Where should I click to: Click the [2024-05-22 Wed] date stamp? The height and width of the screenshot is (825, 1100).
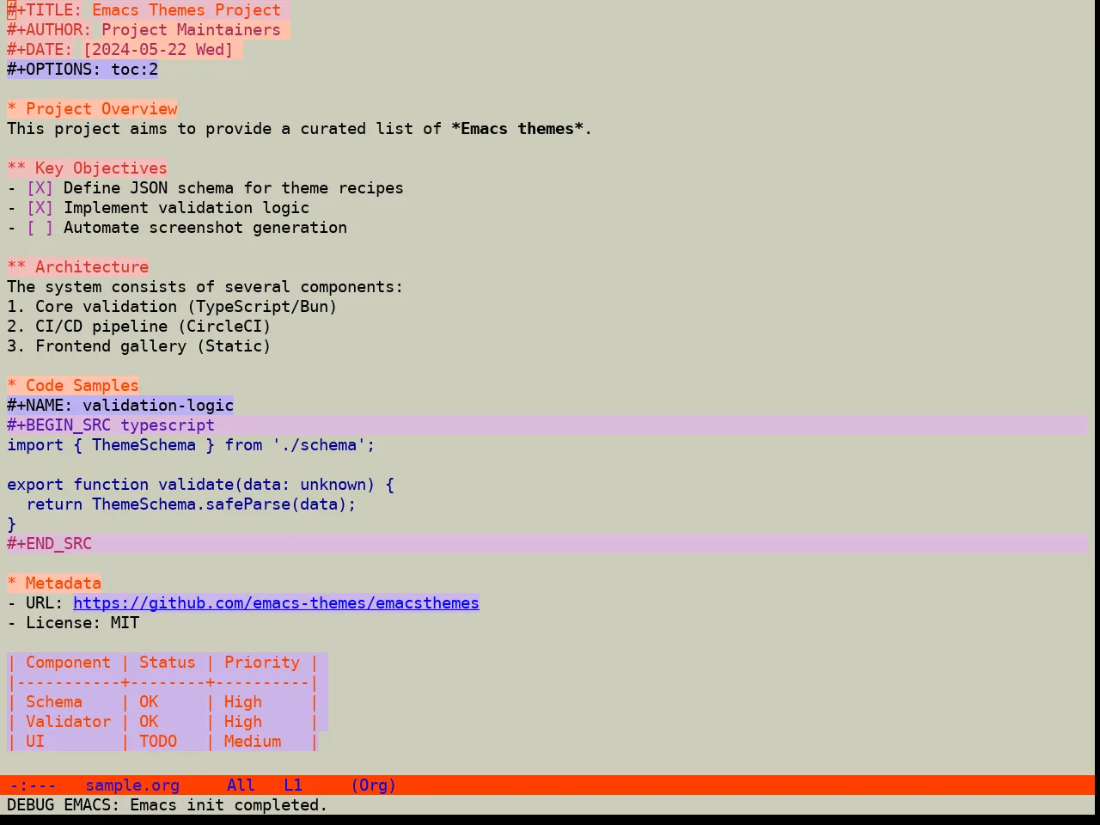[x=158, y=50]
